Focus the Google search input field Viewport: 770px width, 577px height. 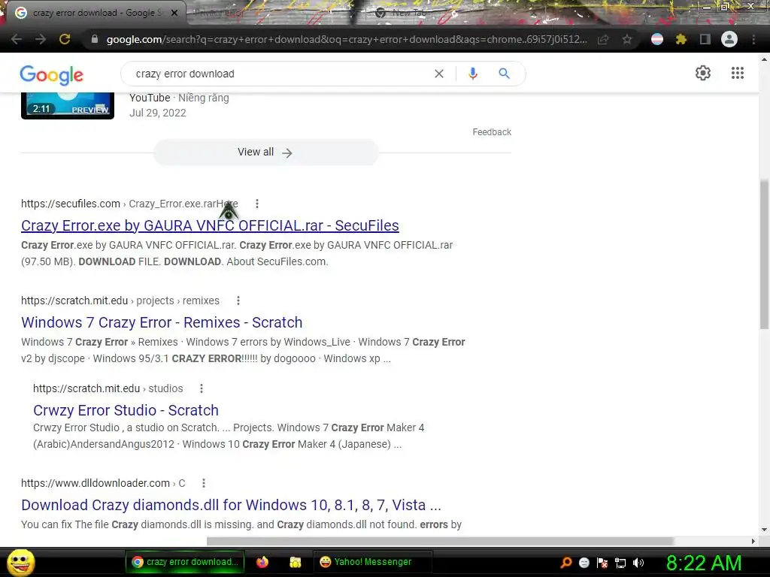click(x=280, y=74)
